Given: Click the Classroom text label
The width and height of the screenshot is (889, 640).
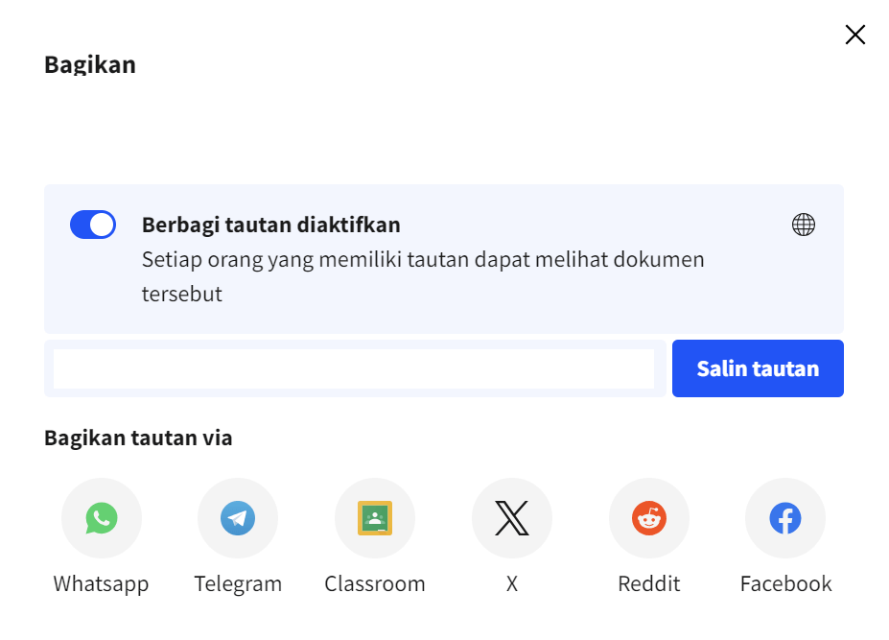Looking at the screenshot, I should (x=375, y=583).
